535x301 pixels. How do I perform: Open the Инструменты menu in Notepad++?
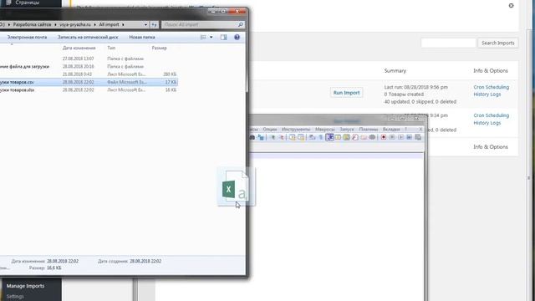point(296,130)
